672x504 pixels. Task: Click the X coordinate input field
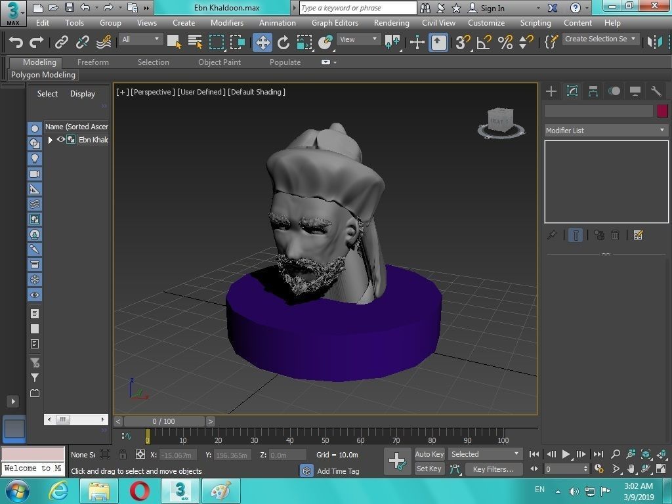point(178,455)
